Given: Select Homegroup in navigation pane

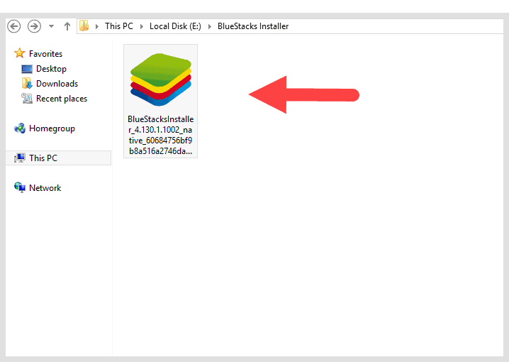Looking at the screenshot, I should click(x=52, y=128).
